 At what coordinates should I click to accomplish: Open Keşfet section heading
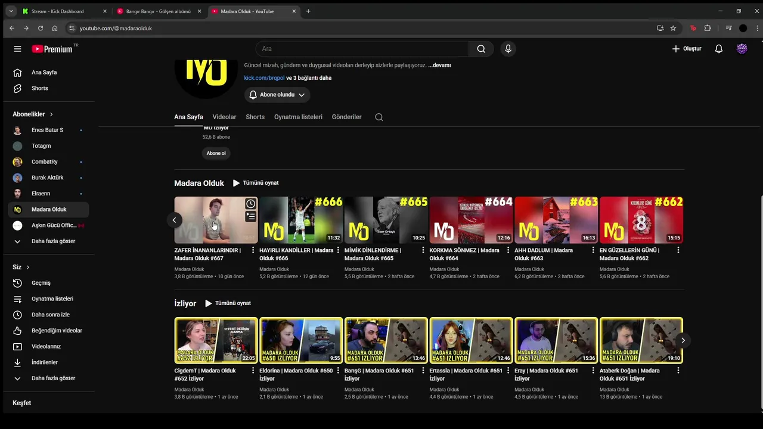(22, 403)
